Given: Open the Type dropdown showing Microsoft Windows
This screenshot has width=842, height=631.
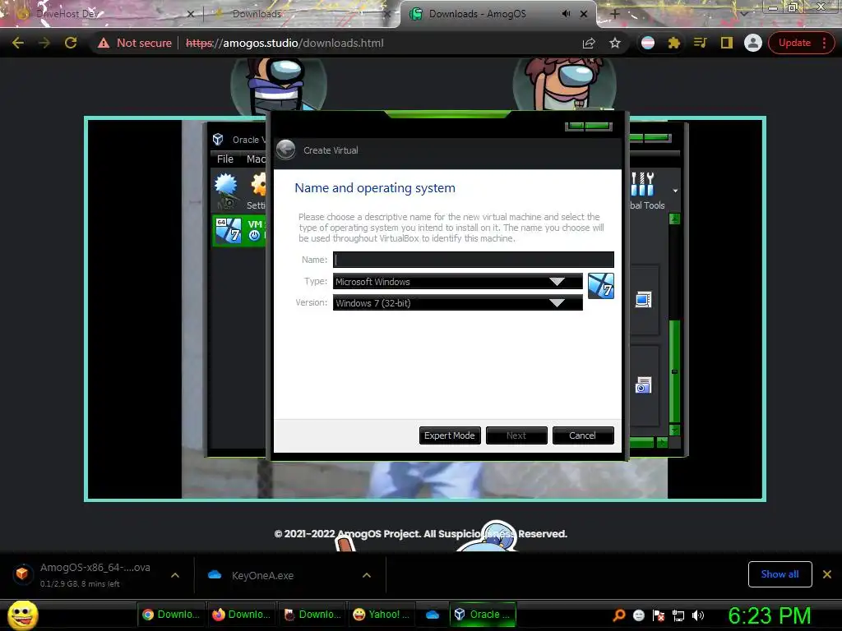Looking at the screenshot, I should [457, 281].
